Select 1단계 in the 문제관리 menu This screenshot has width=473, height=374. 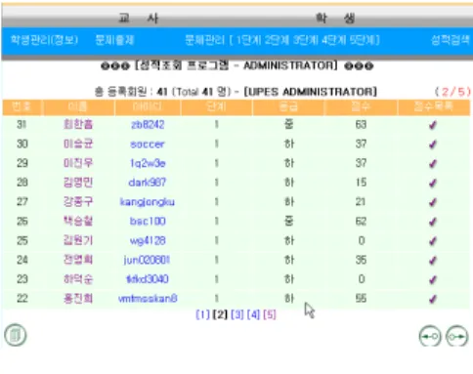pyautogui.click(x=249, y=40)
